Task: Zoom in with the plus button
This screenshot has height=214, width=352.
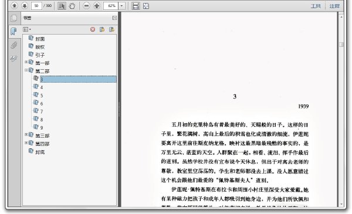Action: [97, 6]
